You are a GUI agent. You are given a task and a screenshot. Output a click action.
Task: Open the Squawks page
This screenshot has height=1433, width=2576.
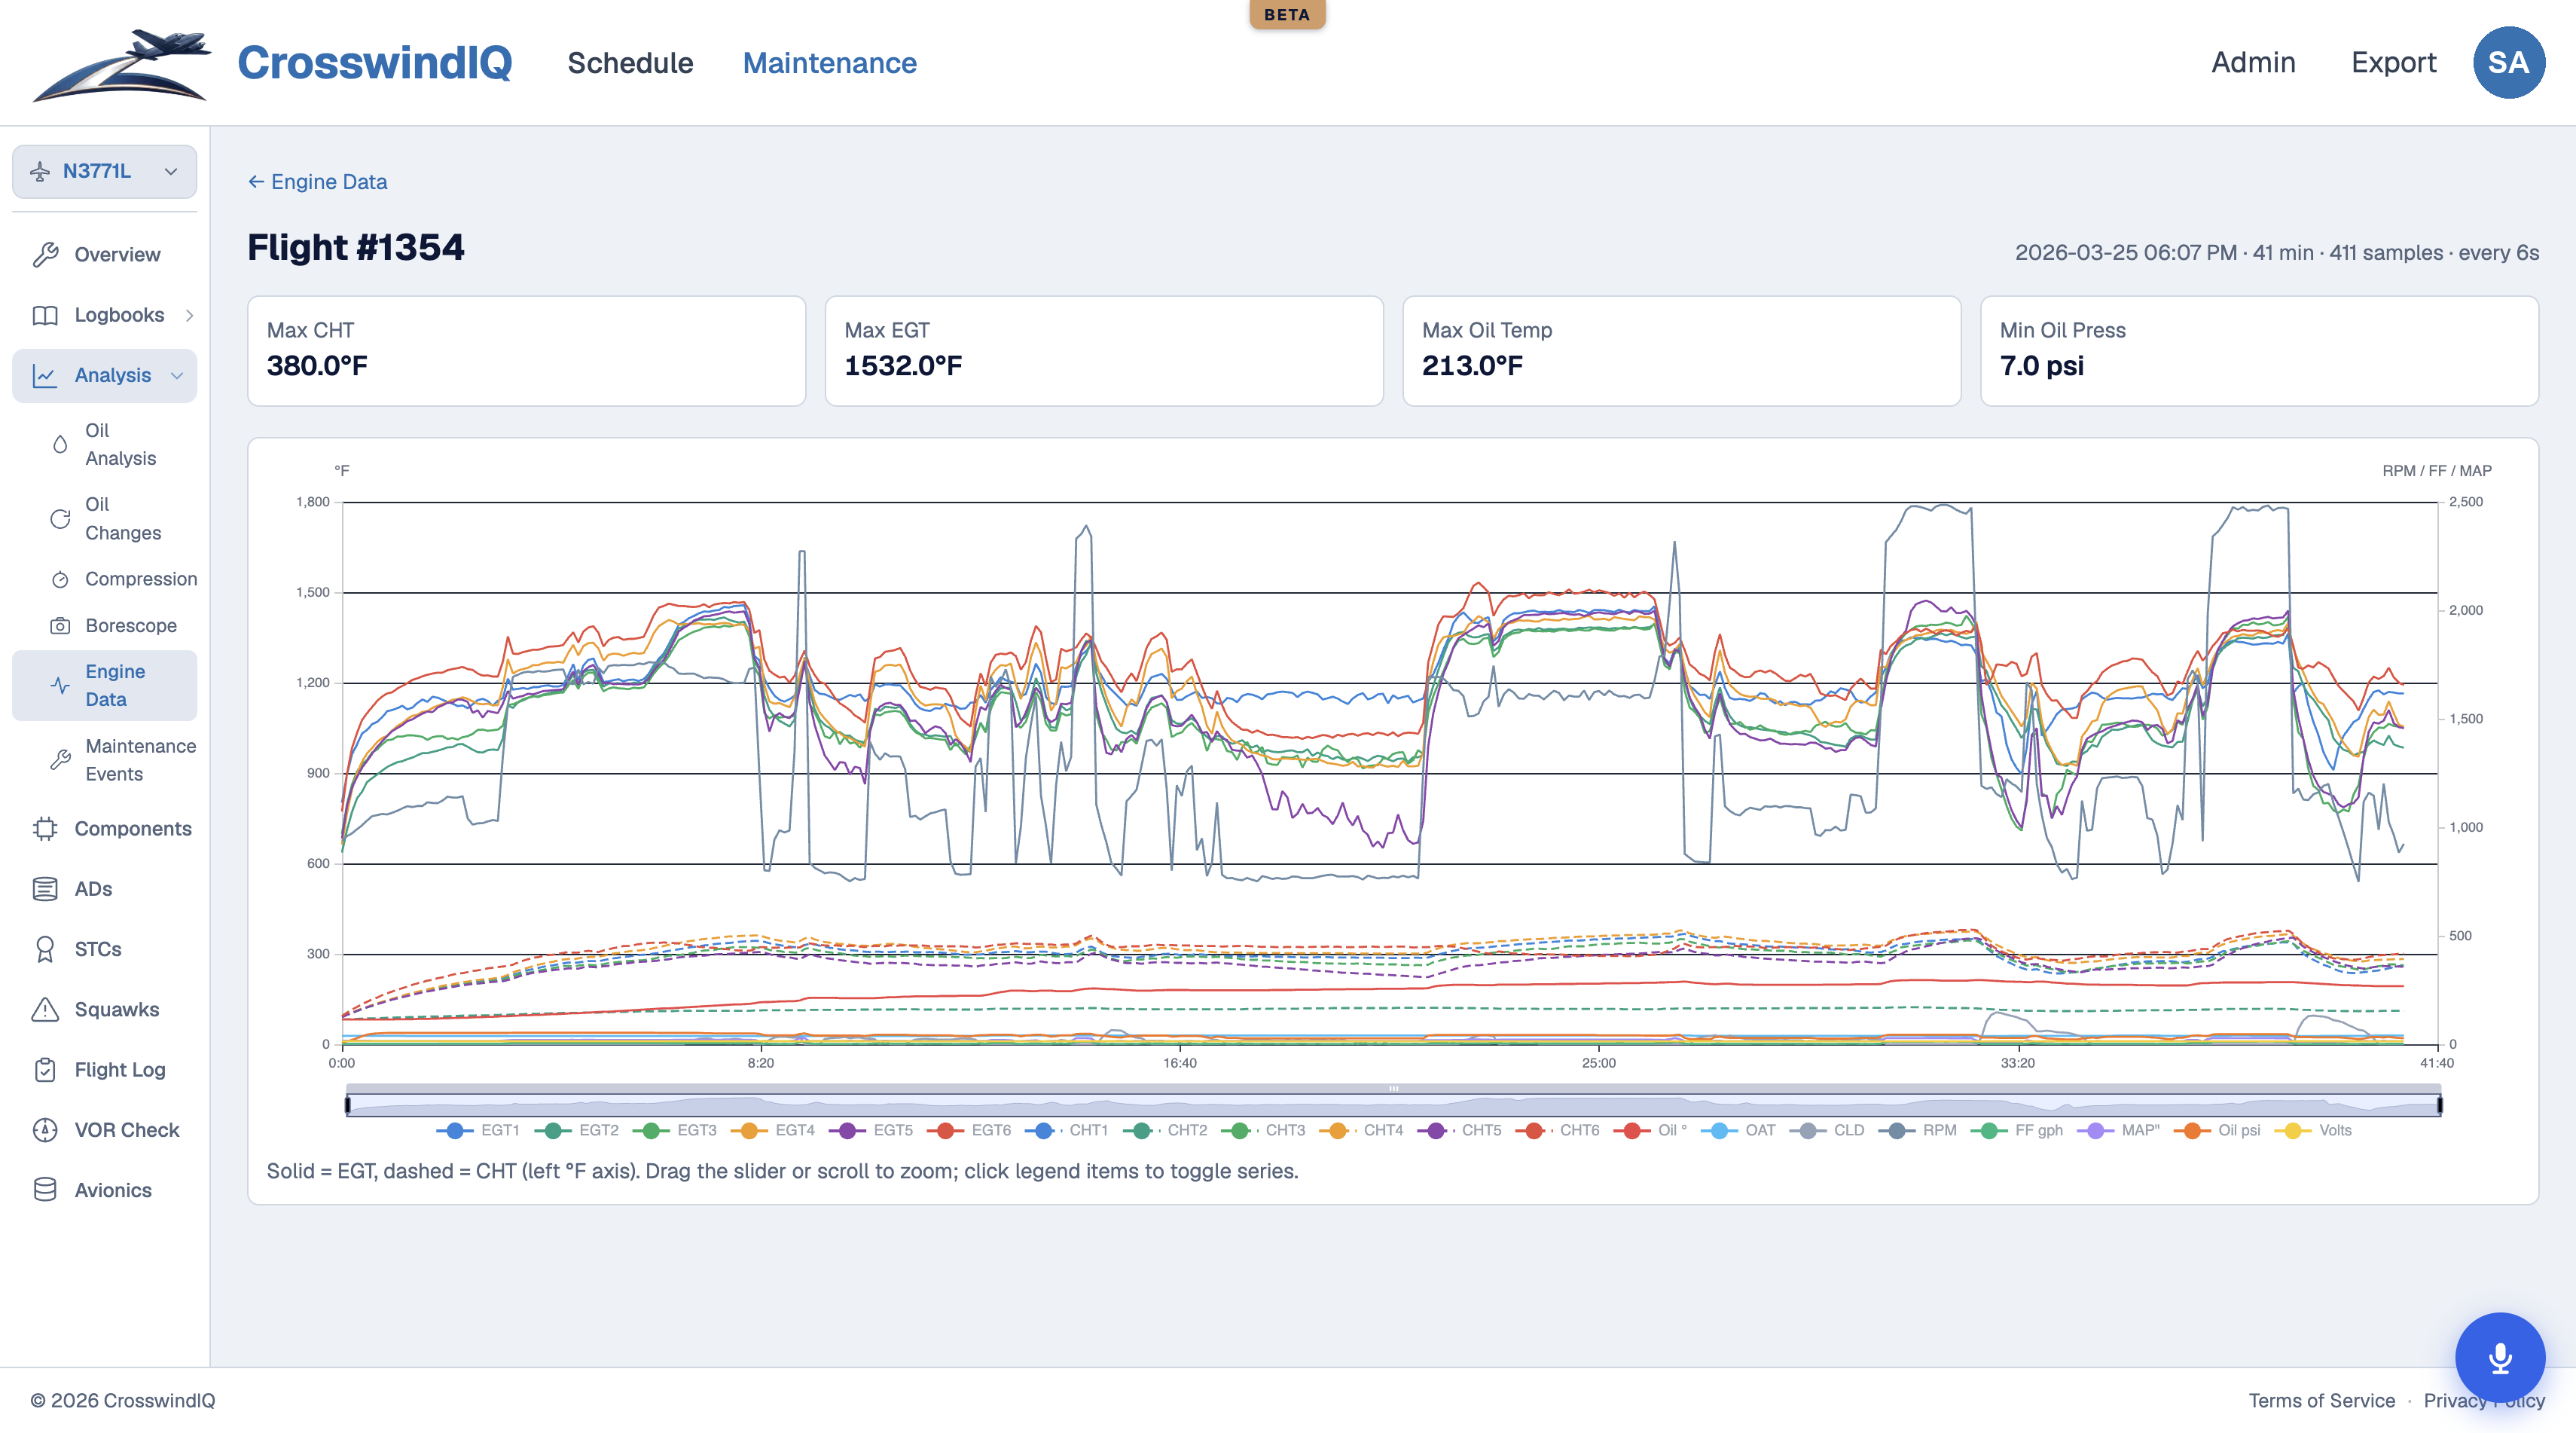pos(116,1009)
